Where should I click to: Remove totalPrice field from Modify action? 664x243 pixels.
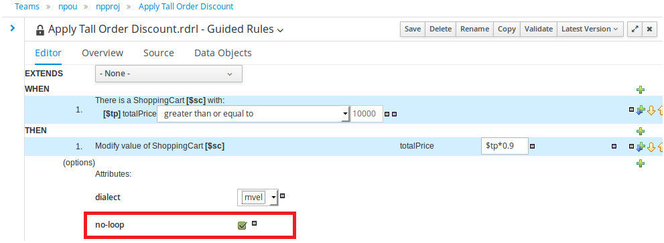[x=532, y=147]
